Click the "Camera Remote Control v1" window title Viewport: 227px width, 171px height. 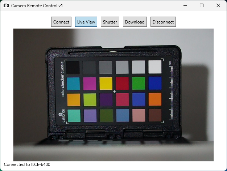pos(37,6)
